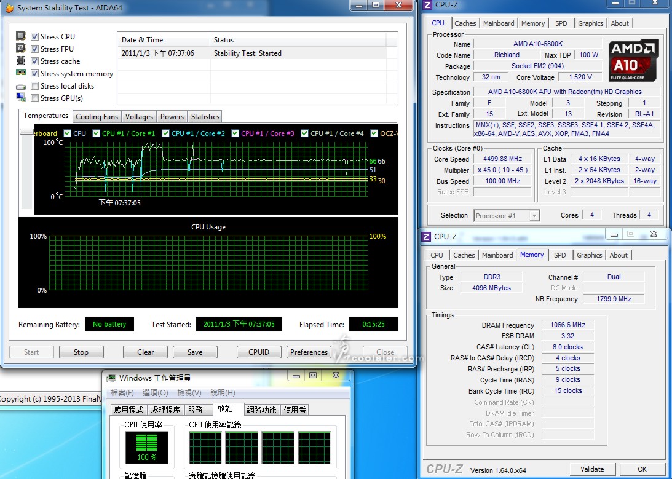The width and height of the screenshot is (672, 479).
Task: Click OK in the lower CPU-Z window
Action: click(642, 469)
